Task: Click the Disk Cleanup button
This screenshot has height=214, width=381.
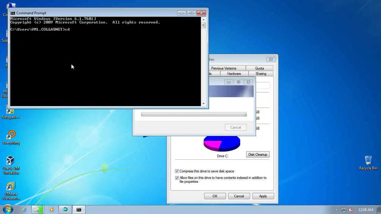Action: tap(258, 155)
